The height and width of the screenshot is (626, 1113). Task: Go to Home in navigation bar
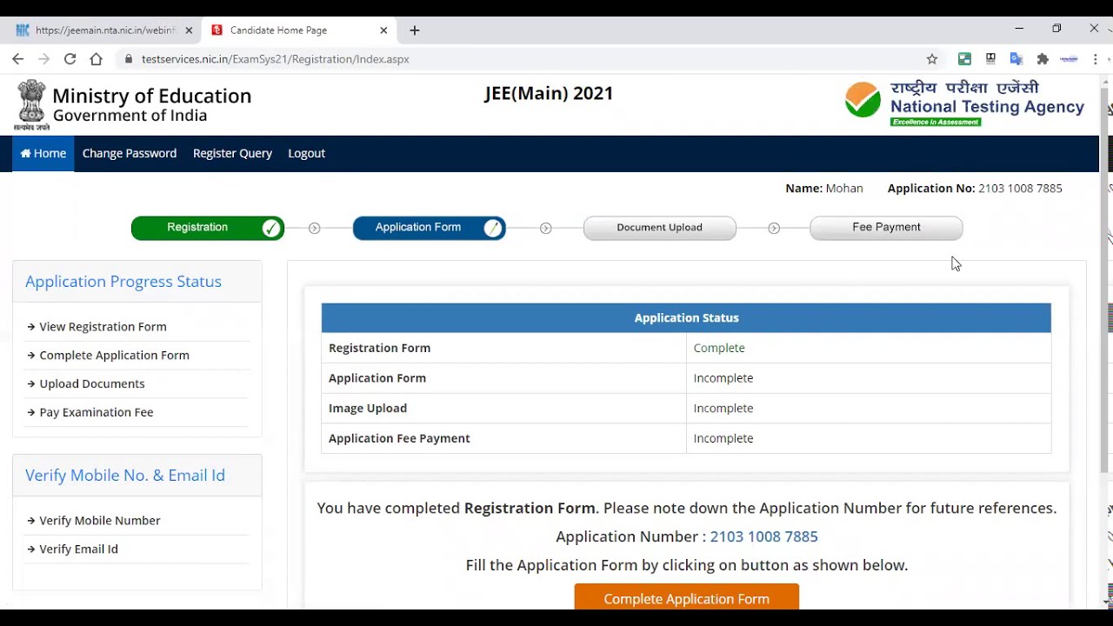pos(43,153)
